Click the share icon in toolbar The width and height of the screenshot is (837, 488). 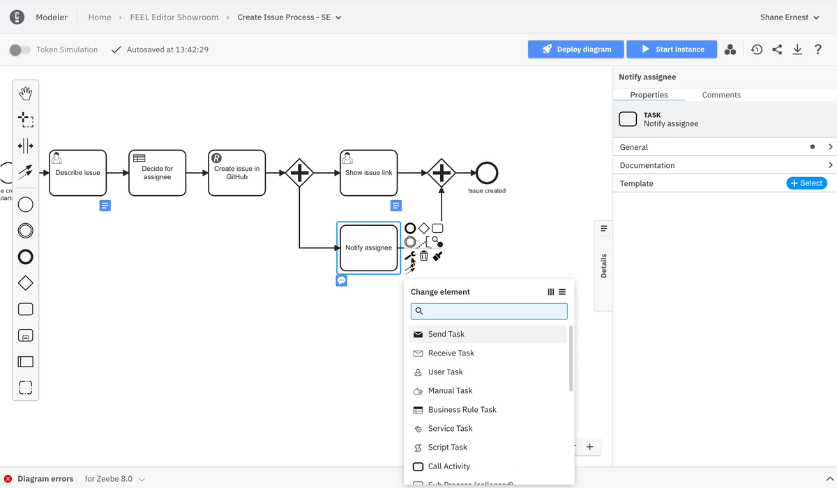(x=777, y=49)
